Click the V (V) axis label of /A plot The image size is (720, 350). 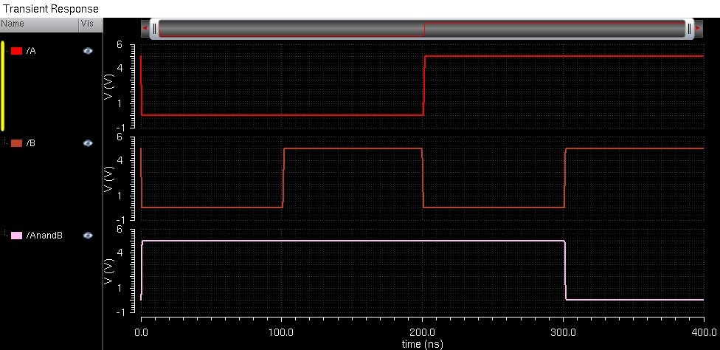point(109,86)
